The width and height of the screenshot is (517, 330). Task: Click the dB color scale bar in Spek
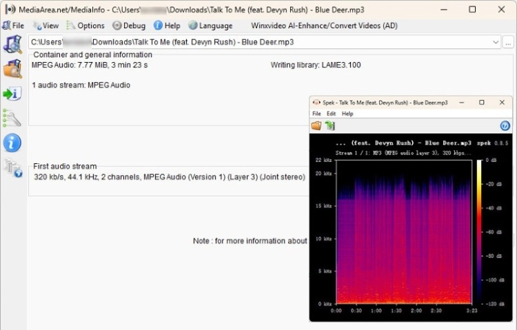479,231
